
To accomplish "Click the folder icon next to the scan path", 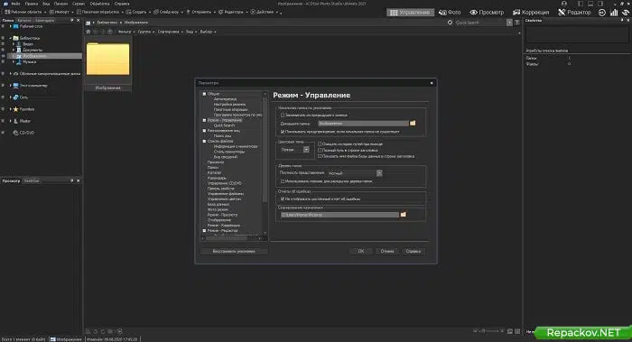I will (x=403, y=215).
